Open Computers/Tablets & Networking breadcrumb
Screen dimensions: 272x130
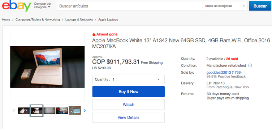click(38, 20)
